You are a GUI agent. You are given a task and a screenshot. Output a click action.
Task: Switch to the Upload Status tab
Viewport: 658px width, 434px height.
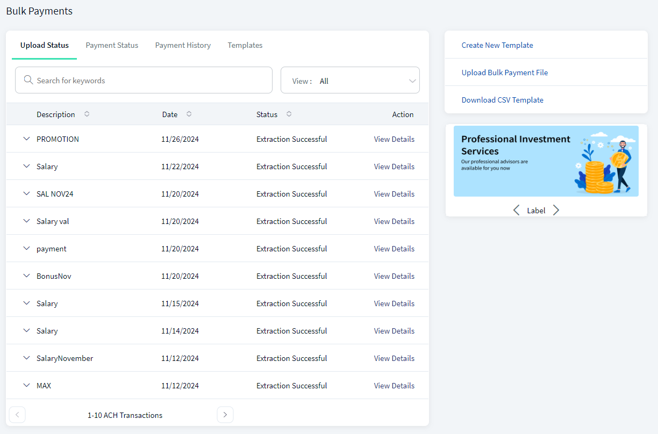pyautogui.click(x=45, y=45)
